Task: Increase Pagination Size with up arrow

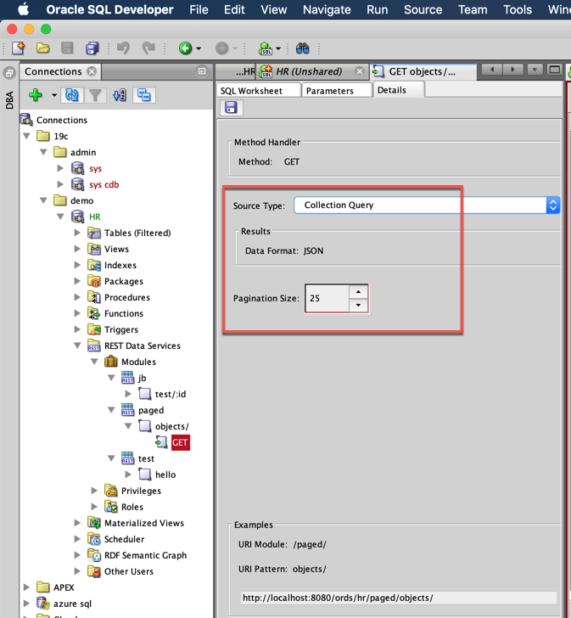Action: click(358, 292)
